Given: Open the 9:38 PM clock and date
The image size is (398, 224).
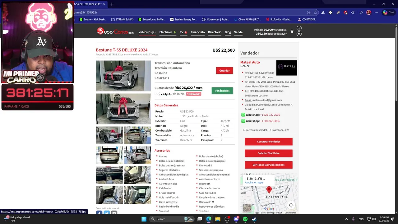Looking at the screenshot, I should tap(384, 219).
